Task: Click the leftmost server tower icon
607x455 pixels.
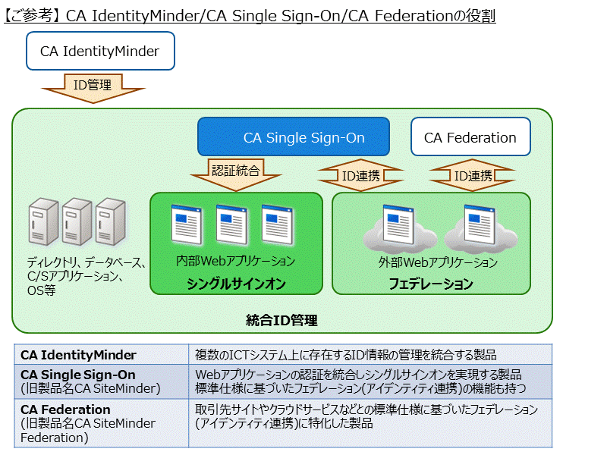Action: pyautogui.click(x=43, y=221)
